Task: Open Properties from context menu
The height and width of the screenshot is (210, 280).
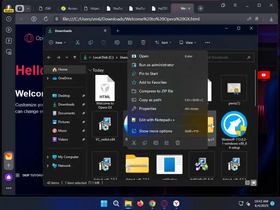Action: click(x=168, y=109)
